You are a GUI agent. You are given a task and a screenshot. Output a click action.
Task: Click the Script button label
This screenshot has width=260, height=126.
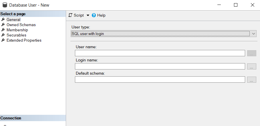pos(79,15)
